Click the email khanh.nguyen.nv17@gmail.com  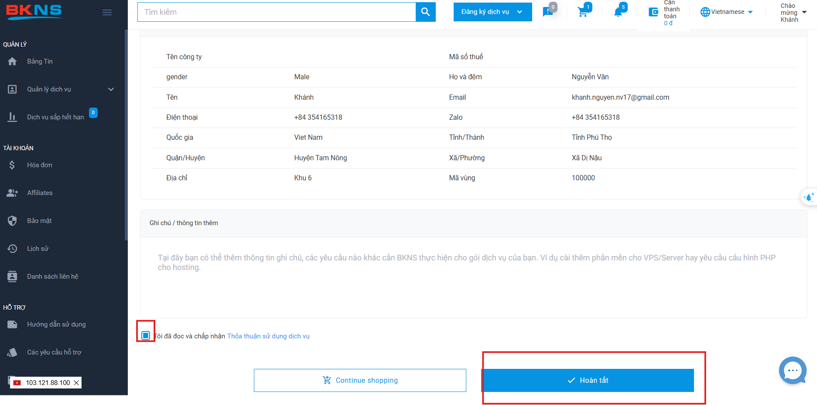pos(620,98)
